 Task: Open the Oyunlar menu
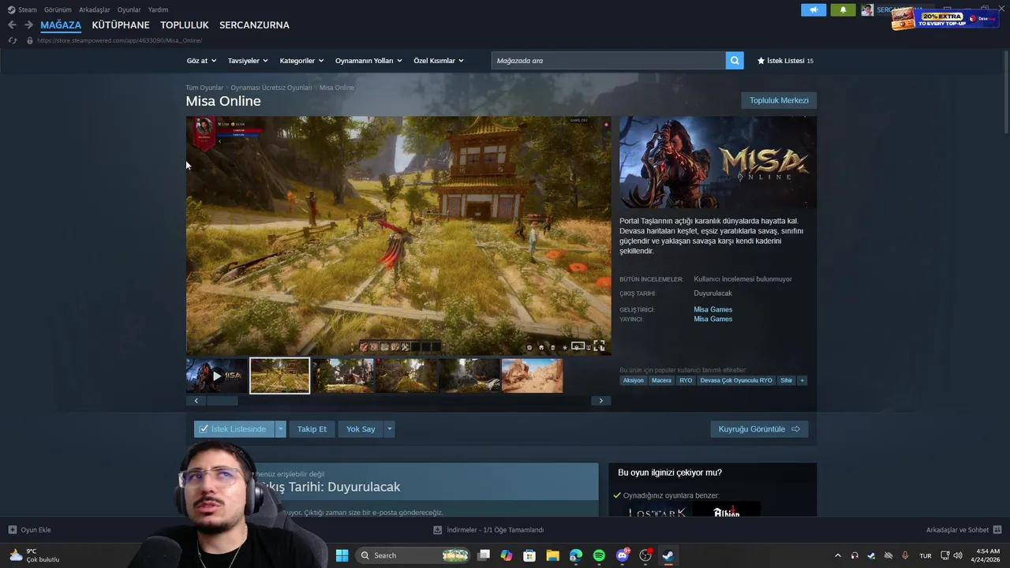pos(129,9)
